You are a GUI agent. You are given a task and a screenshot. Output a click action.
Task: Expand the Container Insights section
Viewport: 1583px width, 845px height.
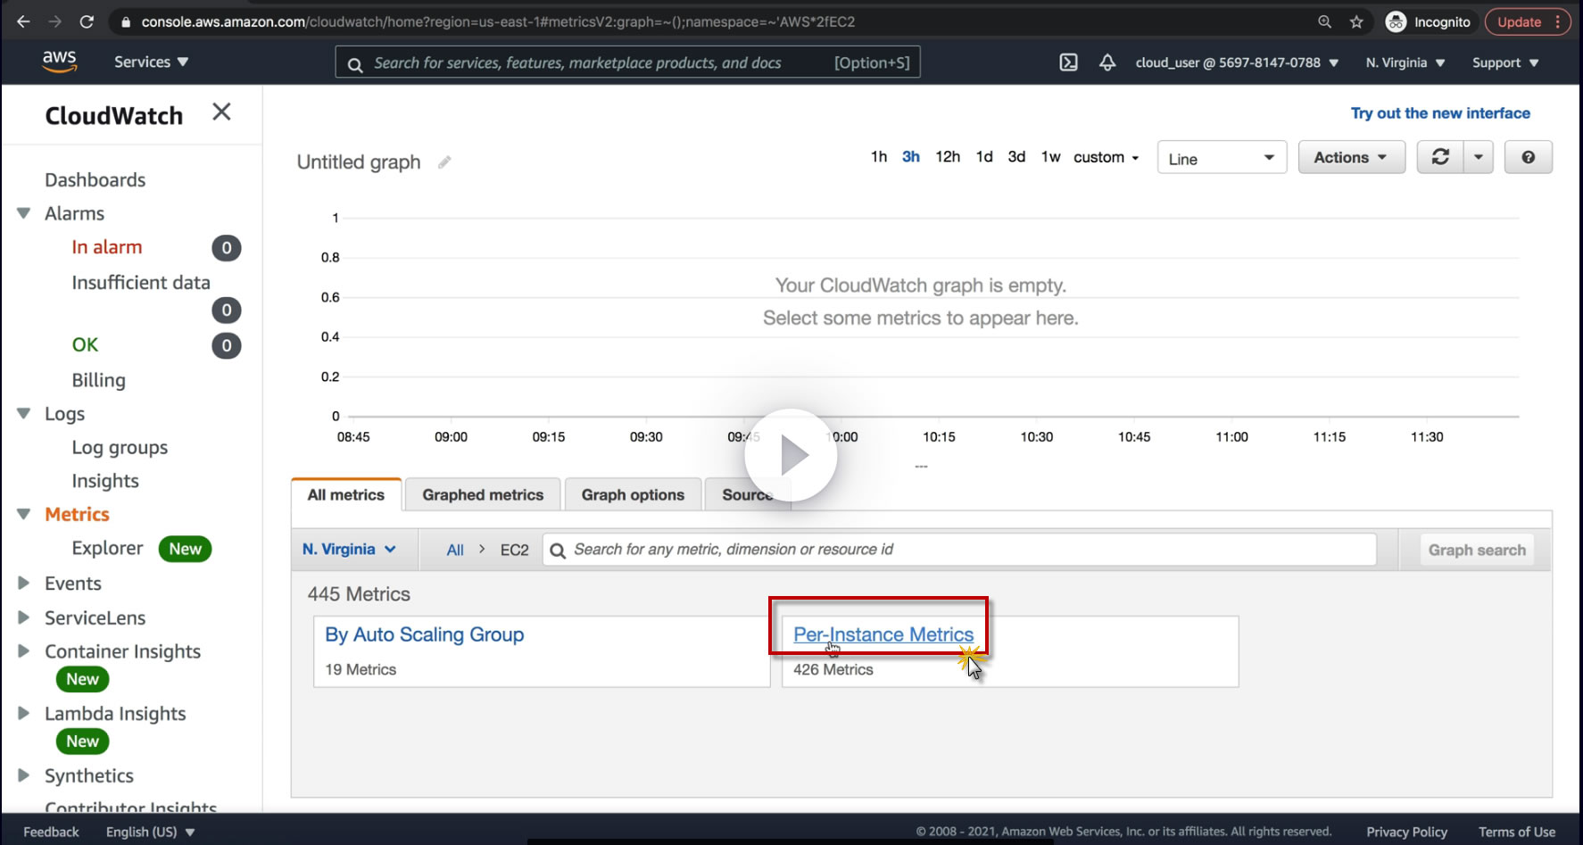click(x=23, y=651)
